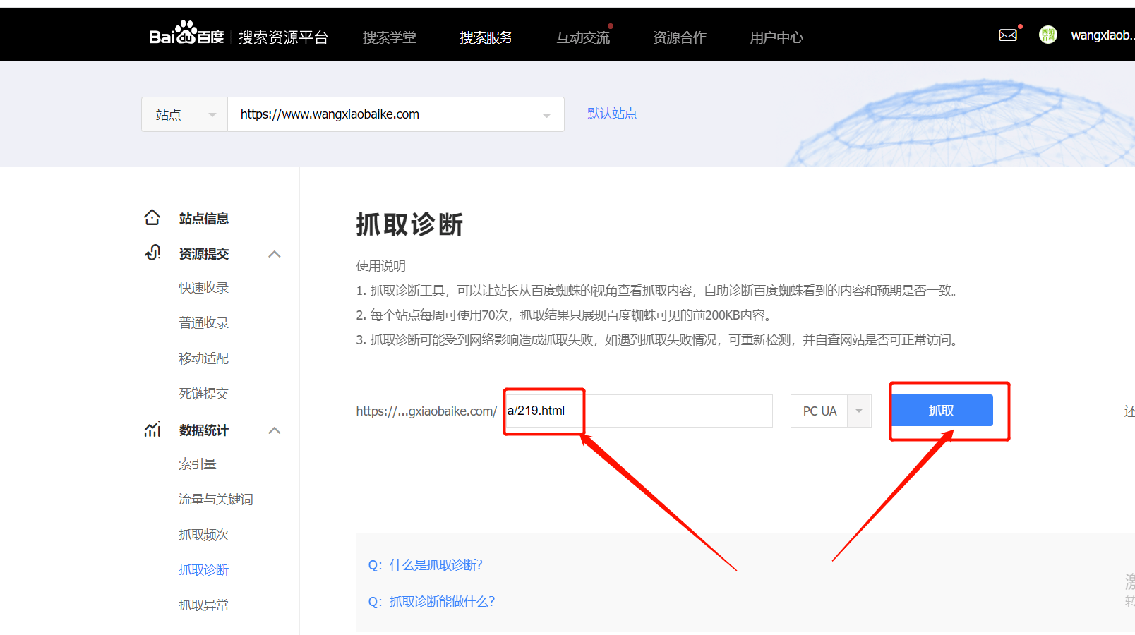
Task: Open the PC UA user agent dropdown
Action: click(x=858, y=411)
